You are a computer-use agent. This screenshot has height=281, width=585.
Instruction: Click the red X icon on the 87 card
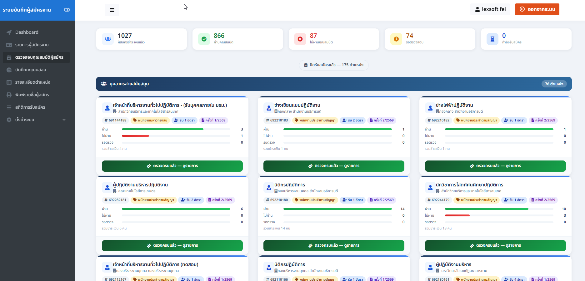tap(300, 39)
